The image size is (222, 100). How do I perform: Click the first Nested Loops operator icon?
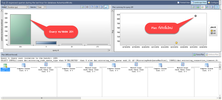(46, 65)
